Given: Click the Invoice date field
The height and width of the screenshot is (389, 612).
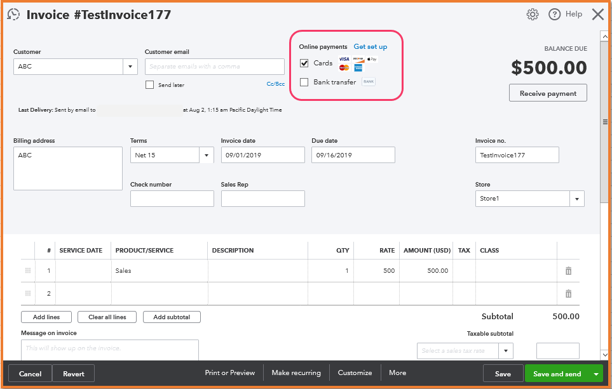Looking at the screenshot, I should click(x=262, y=155).
